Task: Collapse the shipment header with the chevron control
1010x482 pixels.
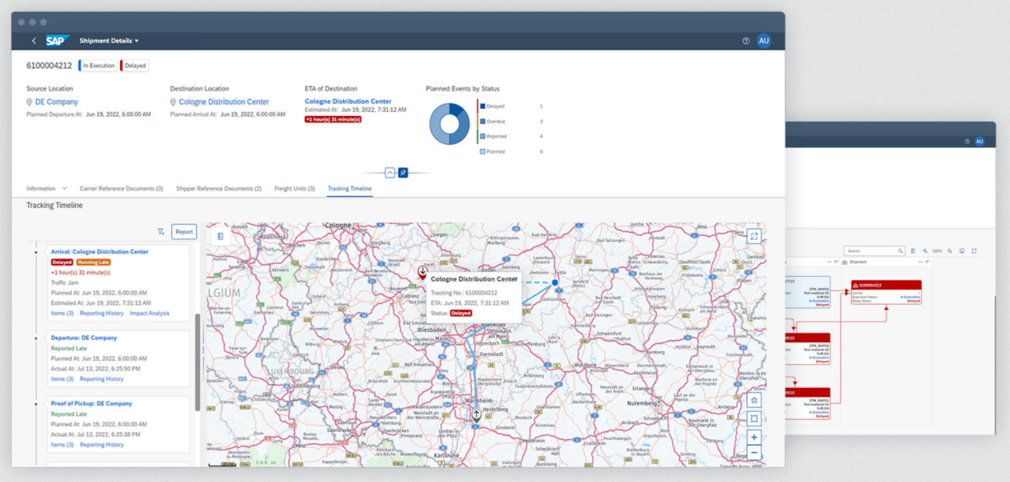Action: pos(390,172)
